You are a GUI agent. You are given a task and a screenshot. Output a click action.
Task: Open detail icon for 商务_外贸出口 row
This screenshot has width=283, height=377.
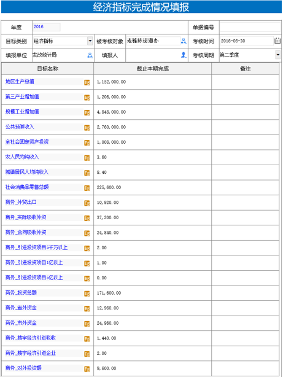[x=87, y=203]
